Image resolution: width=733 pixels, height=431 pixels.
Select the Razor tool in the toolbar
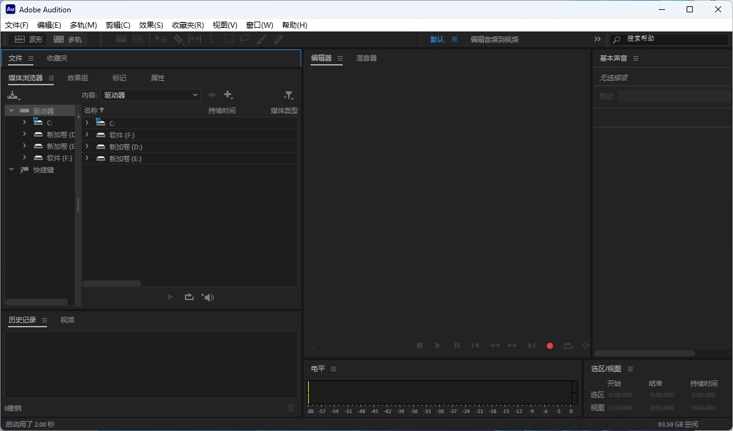pyautogui.click(x=178, y=39)
